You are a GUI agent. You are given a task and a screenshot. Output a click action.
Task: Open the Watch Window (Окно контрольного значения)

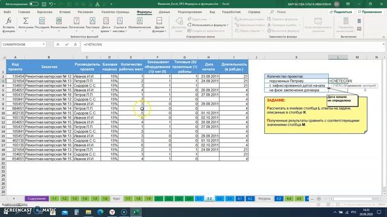coord(318,25)
